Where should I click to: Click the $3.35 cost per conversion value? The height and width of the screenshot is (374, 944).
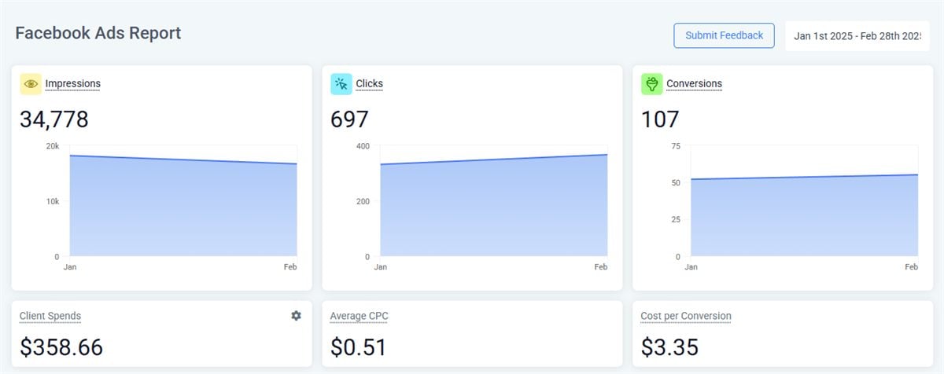669,347
